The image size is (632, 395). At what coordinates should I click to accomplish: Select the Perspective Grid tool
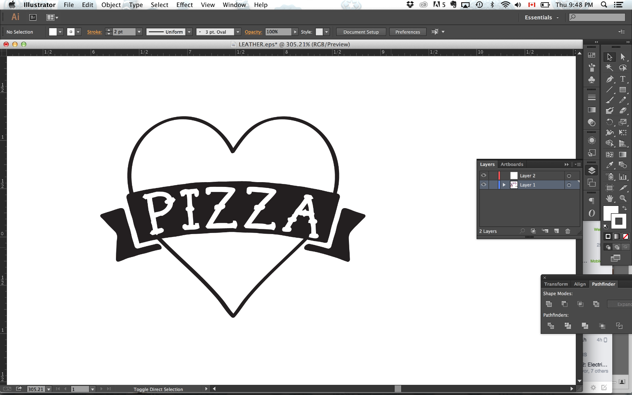point(623,143)
